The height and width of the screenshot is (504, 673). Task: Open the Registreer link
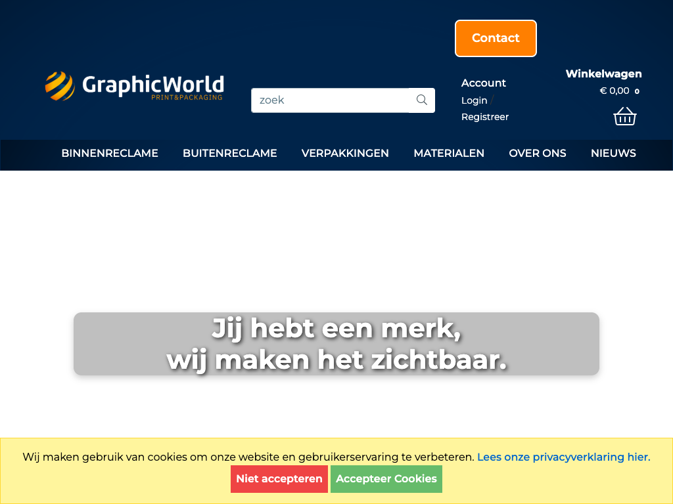[x=485, y=117]
